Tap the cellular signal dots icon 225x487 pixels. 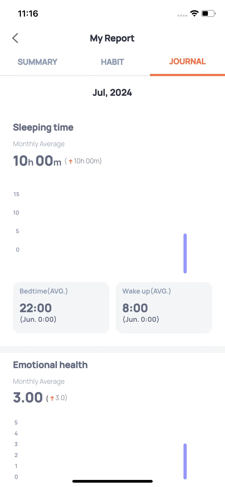[182, 15]
